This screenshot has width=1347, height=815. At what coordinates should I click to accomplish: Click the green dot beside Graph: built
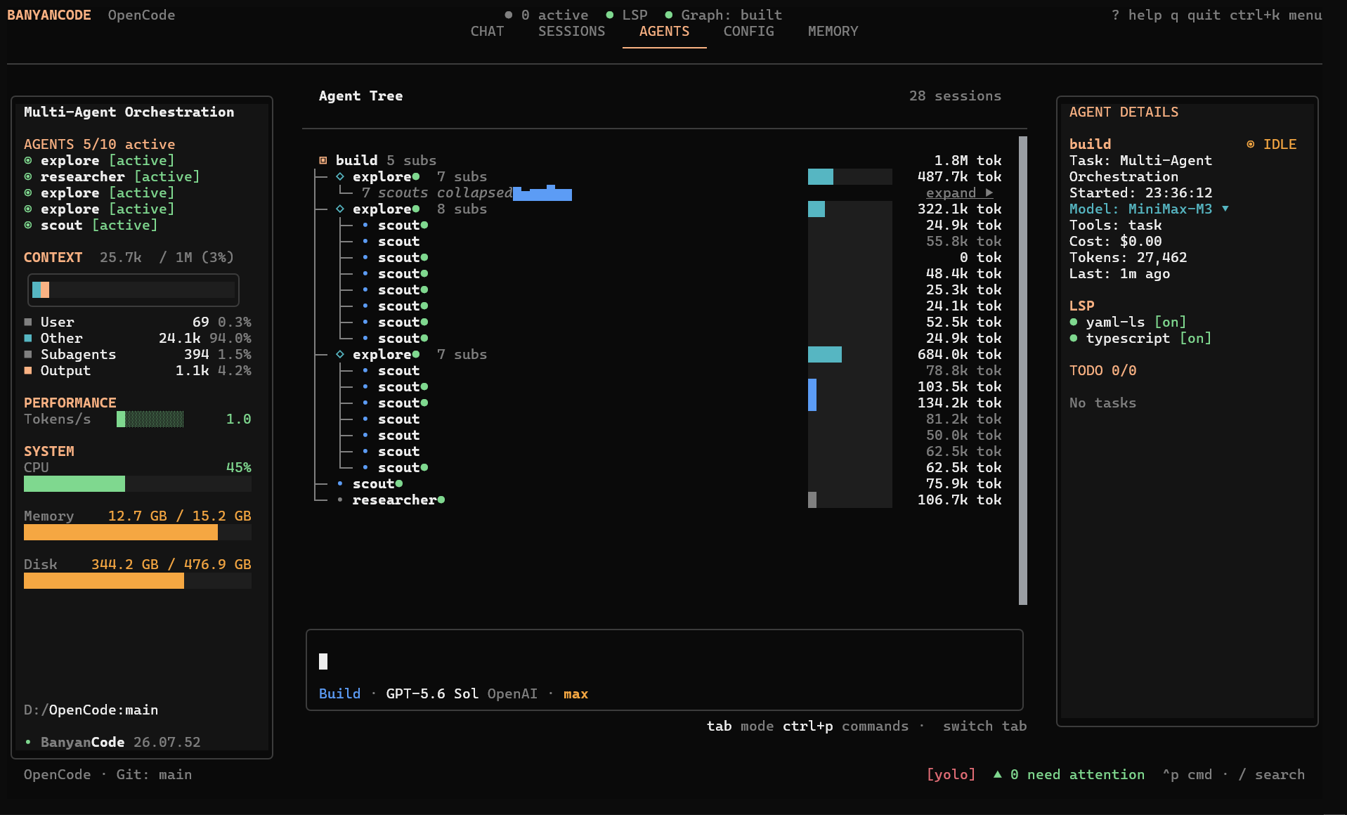tap(669, 15)
